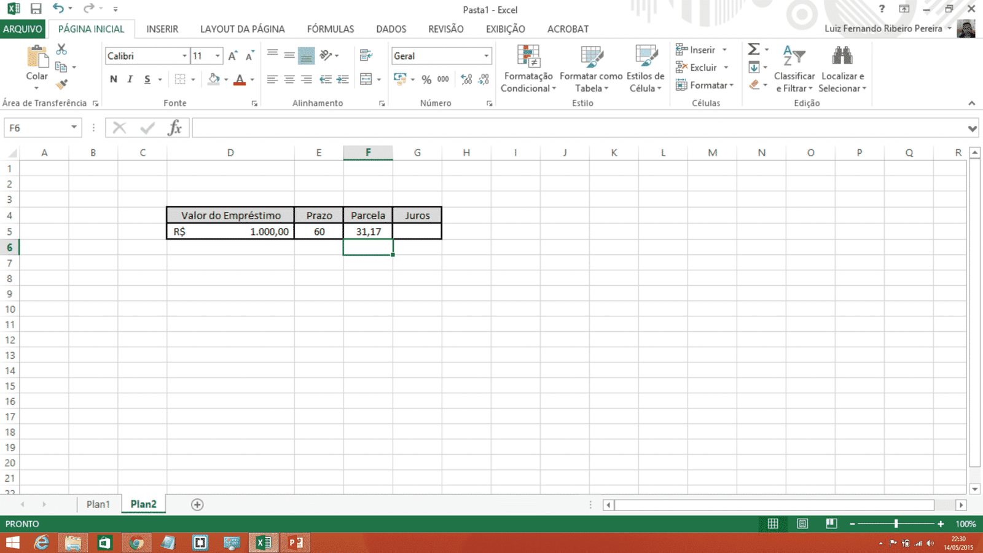Switch to Page Layout view in status bar

(802, 524)
